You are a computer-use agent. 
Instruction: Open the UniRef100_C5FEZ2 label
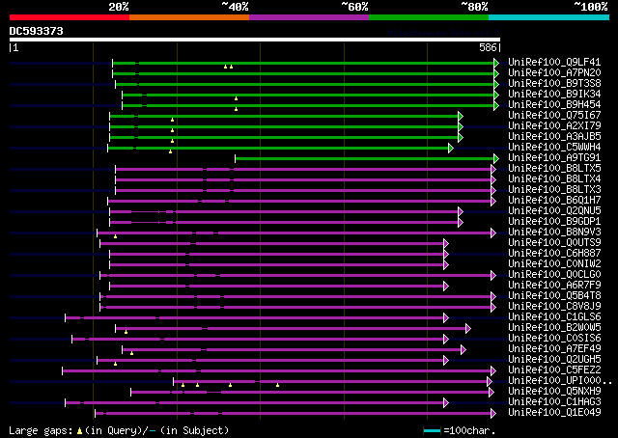pyautogui.click(x=554, y=370)
